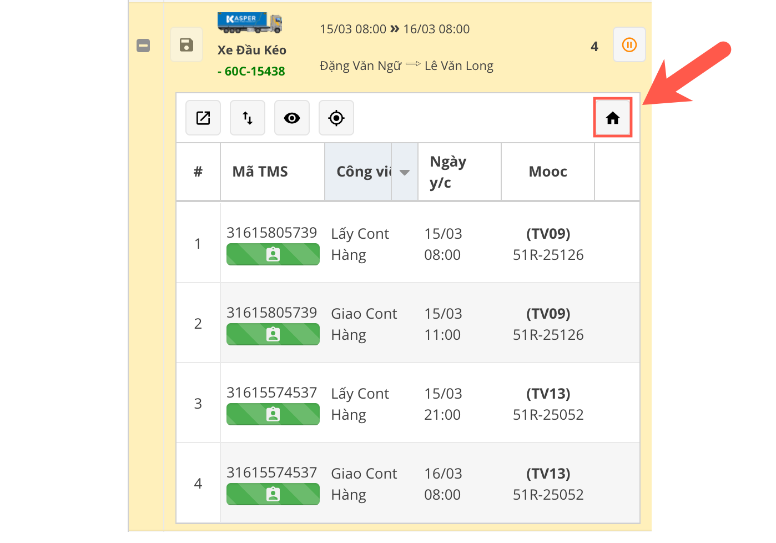Screen dimensions: 776x543
Task: Click the Ngày y/c column header
Action: point(448,172)
